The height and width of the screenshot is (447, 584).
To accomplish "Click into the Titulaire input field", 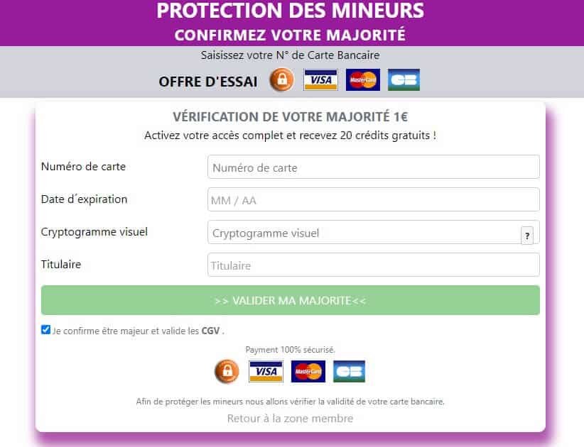I will (373, 265).
